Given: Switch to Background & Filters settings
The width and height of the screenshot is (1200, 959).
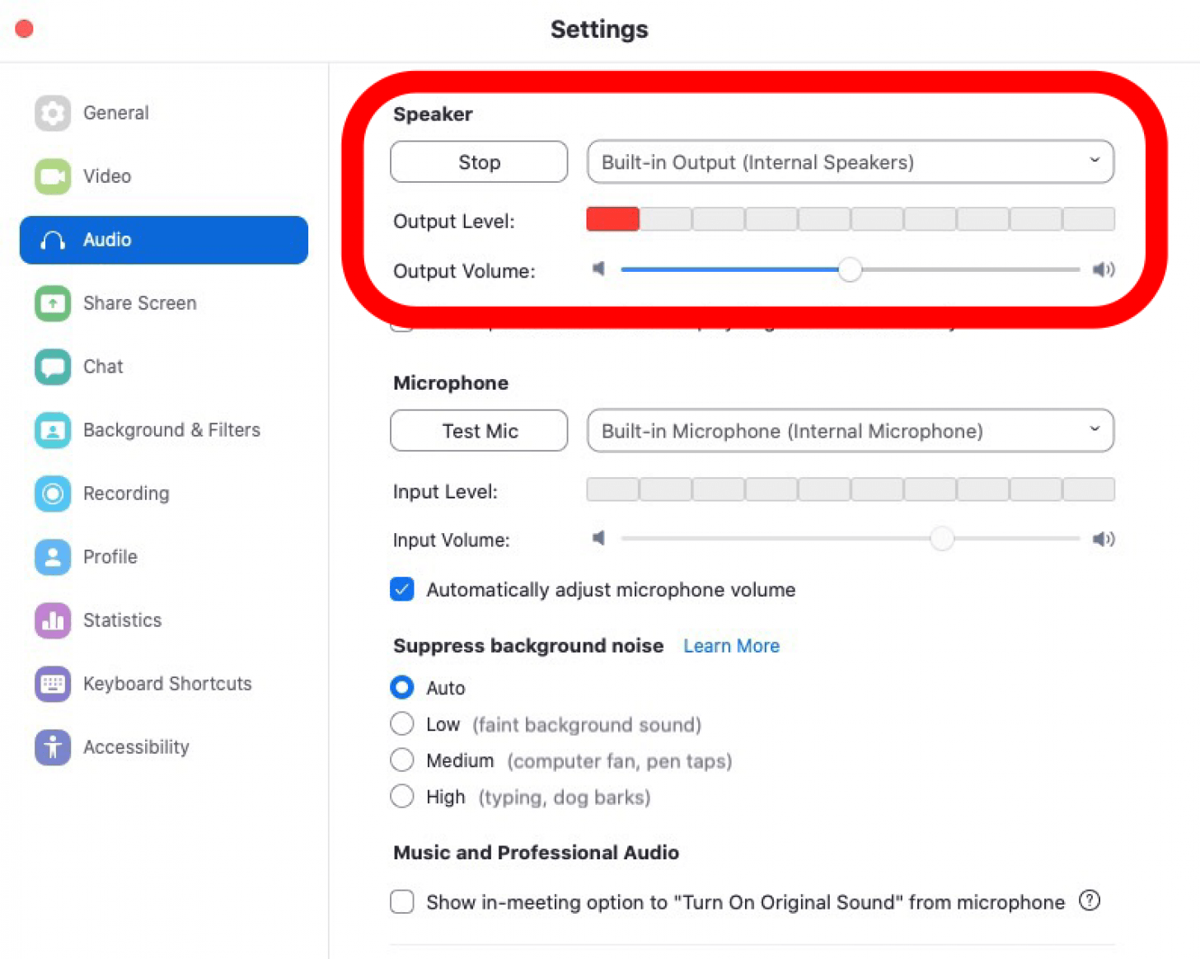Looking at the screenshot, I should coord(171,430).
